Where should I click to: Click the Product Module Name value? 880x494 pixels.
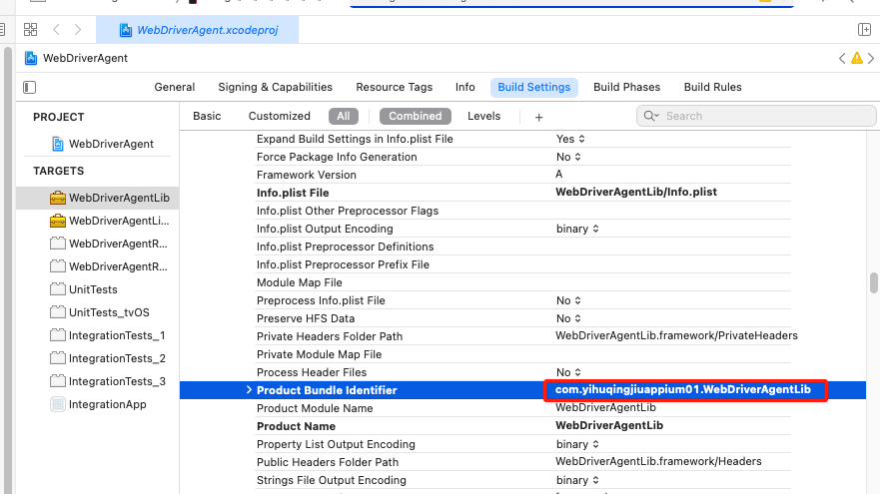[x=605, y=407]
